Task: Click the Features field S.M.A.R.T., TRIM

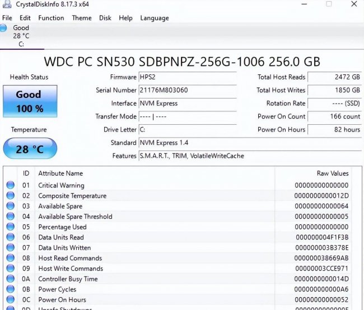Action: [x=250, y=156]
